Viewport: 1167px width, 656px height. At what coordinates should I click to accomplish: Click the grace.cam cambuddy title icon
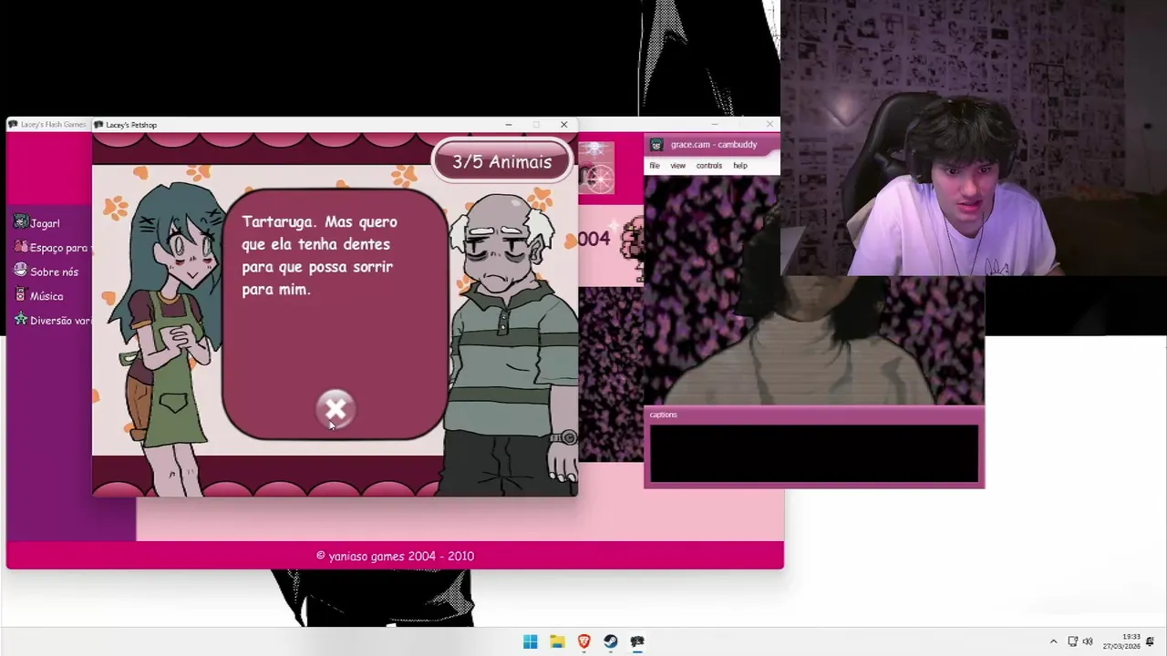tap(656, 145)
